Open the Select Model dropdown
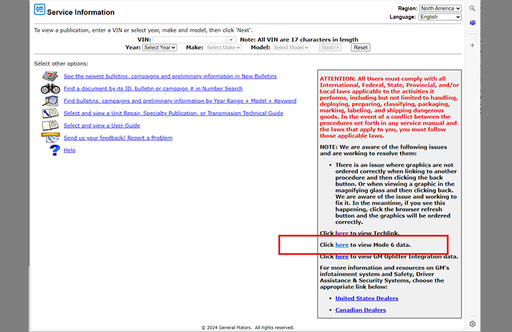512x332 pixels. point(291,48)
